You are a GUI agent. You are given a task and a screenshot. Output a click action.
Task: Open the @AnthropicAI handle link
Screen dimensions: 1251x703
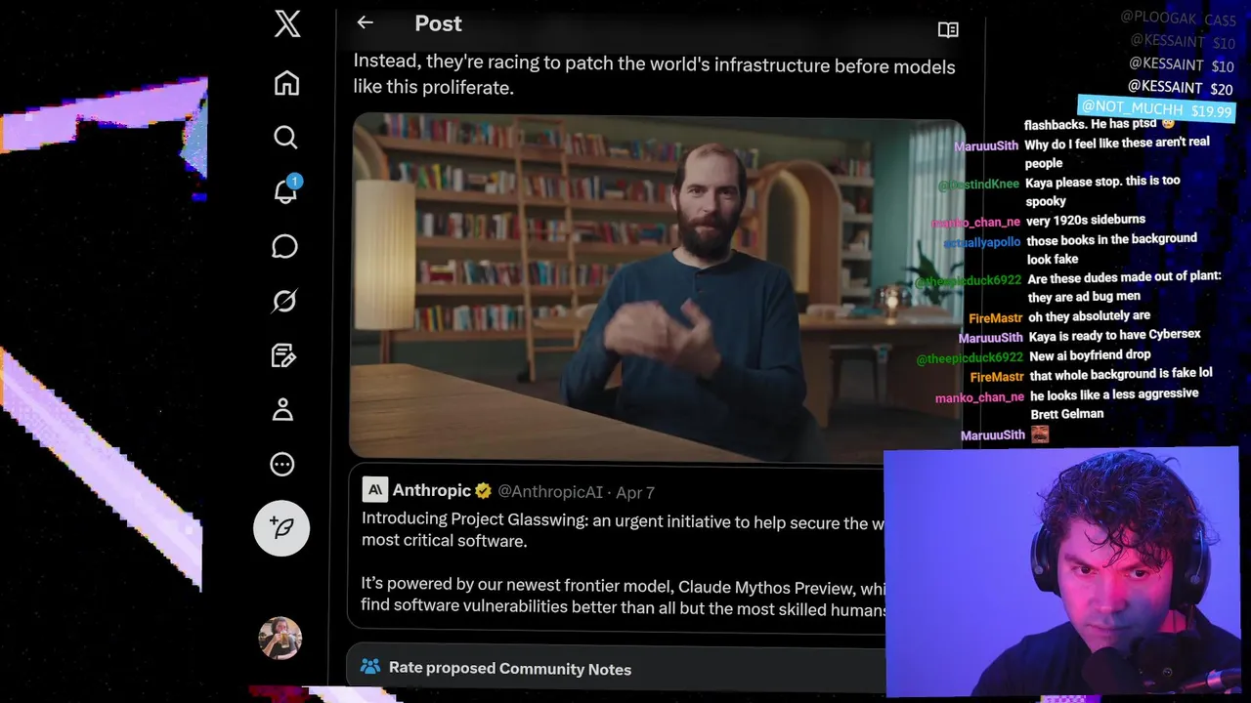[x=550, y=492]
